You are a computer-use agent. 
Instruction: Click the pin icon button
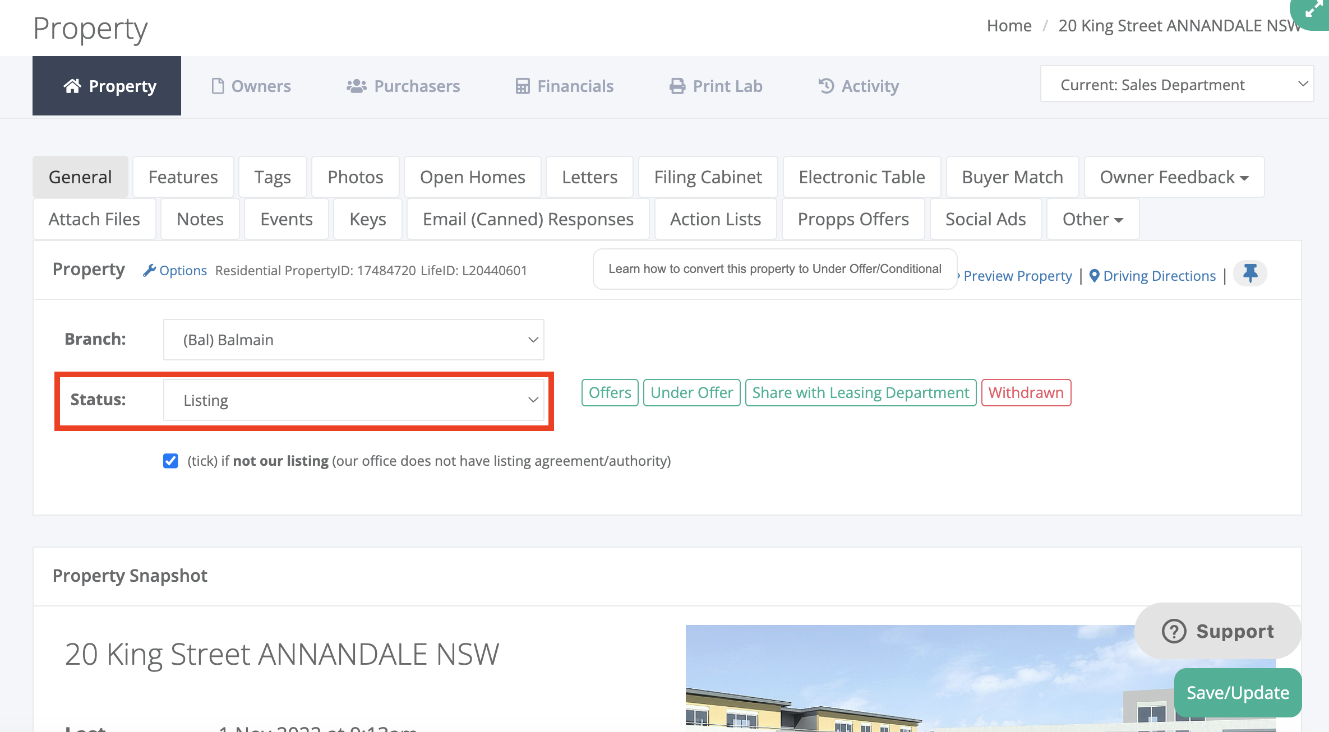pos(1250,273)
